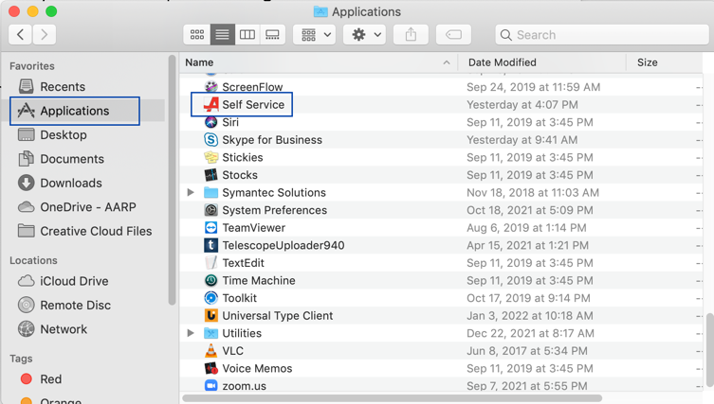Viewport: 714px width, 404px height.
Task: Click the Time Machine app icon
Action: pos(211,280)
